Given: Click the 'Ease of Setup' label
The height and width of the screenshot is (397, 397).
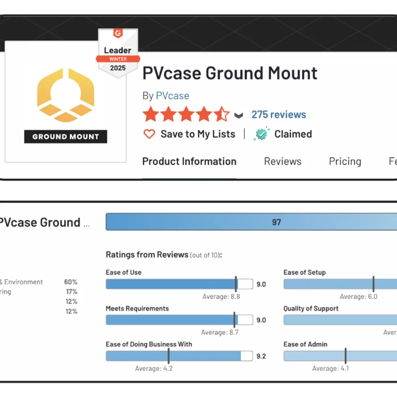Looking at the screenshot, I should point(305,272).
